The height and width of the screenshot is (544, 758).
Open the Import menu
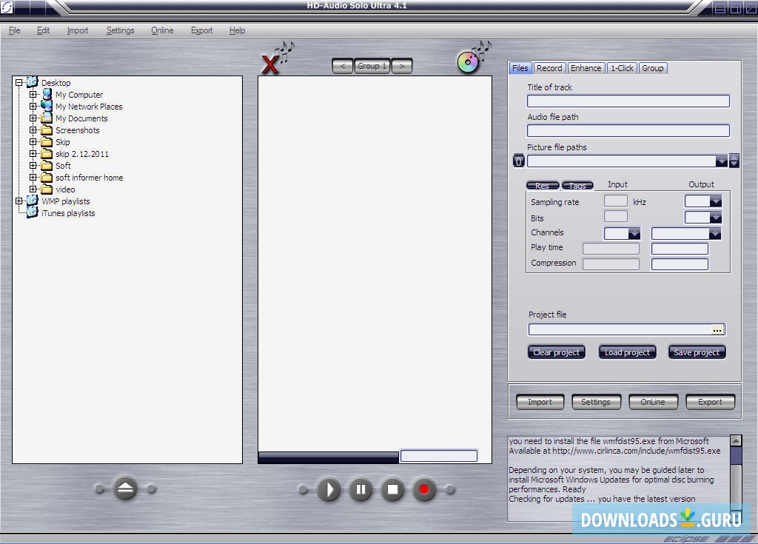tap(77, 30)
